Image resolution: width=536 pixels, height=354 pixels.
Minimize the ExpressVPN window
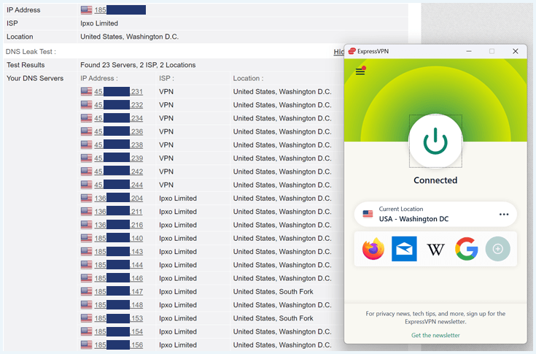(469, 51)
